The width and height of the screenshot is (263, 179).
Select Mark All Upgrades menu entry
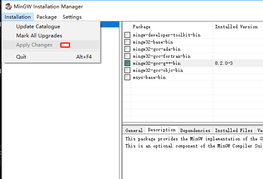point(51,36)
